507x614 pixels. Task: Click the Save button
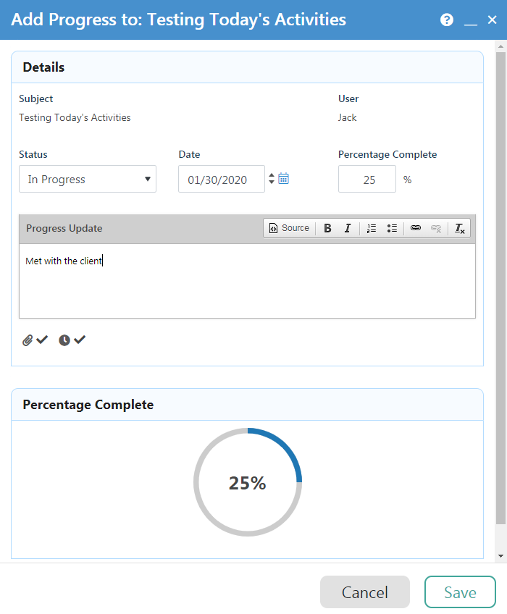[x=460, y=592]
